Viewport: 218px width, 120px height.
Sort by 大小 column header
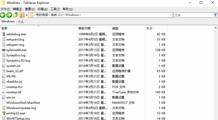[156, 28]
